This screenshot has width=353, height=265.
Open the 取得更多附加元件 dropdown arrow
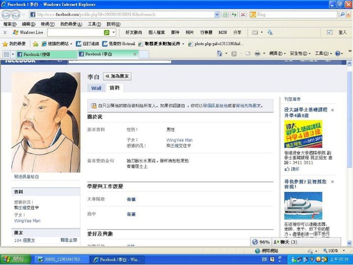[x=183, y=44]
